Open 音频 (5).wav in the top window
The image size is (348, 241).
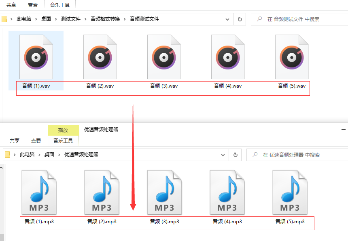[291, 57]
